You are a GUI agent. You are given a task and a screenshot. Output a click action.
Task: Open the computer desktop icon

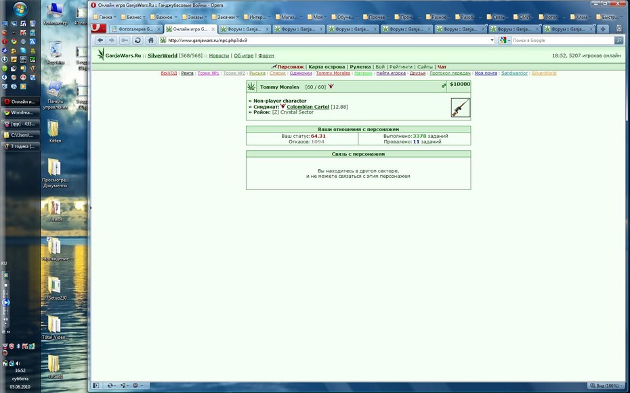click(55, 14)
